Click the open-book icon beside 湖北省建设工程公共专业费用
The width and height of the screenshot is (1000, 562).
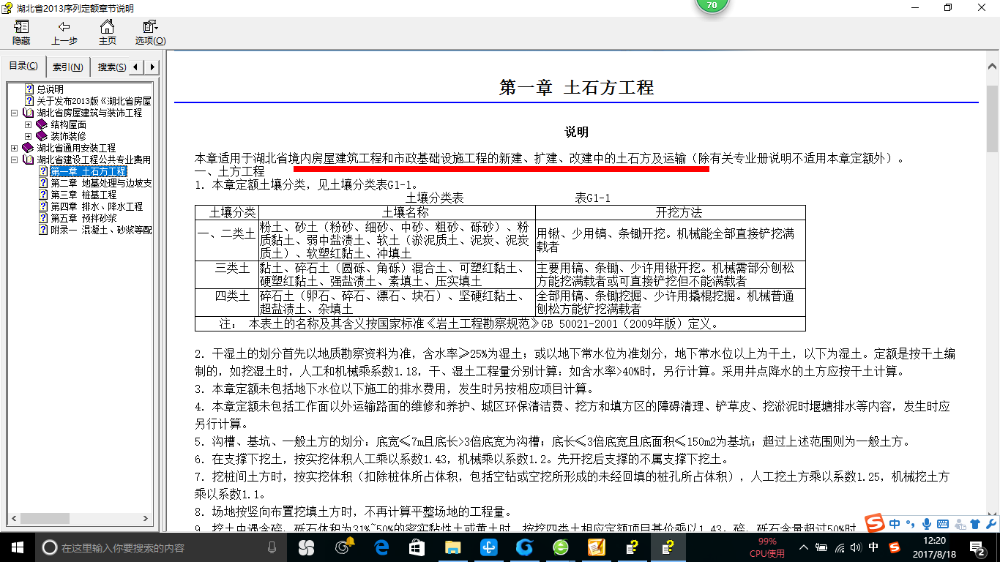[29, 160]
